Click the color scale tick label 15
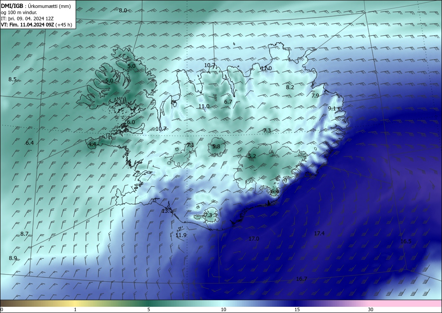442x313 pixels. pos(297,310)
